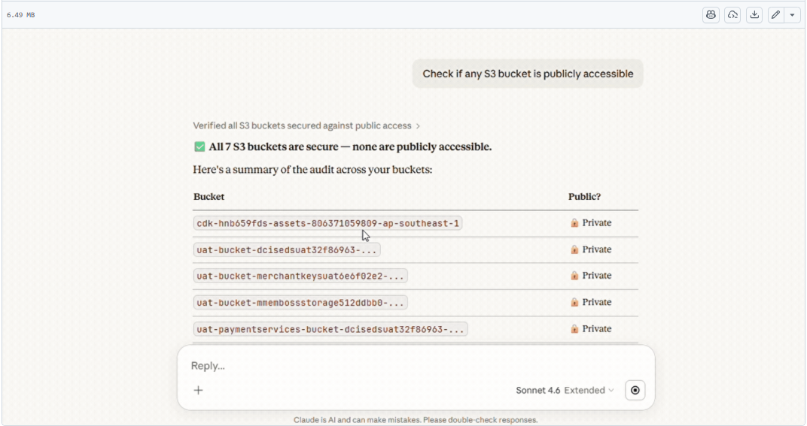
Task: Click the 'Bucket' column header
Action: pos(209,197)
